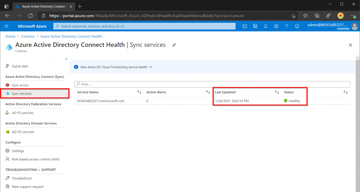
Task: Open Azure Active Directory Connect Health breadcrumb
Action: point(71,36)
